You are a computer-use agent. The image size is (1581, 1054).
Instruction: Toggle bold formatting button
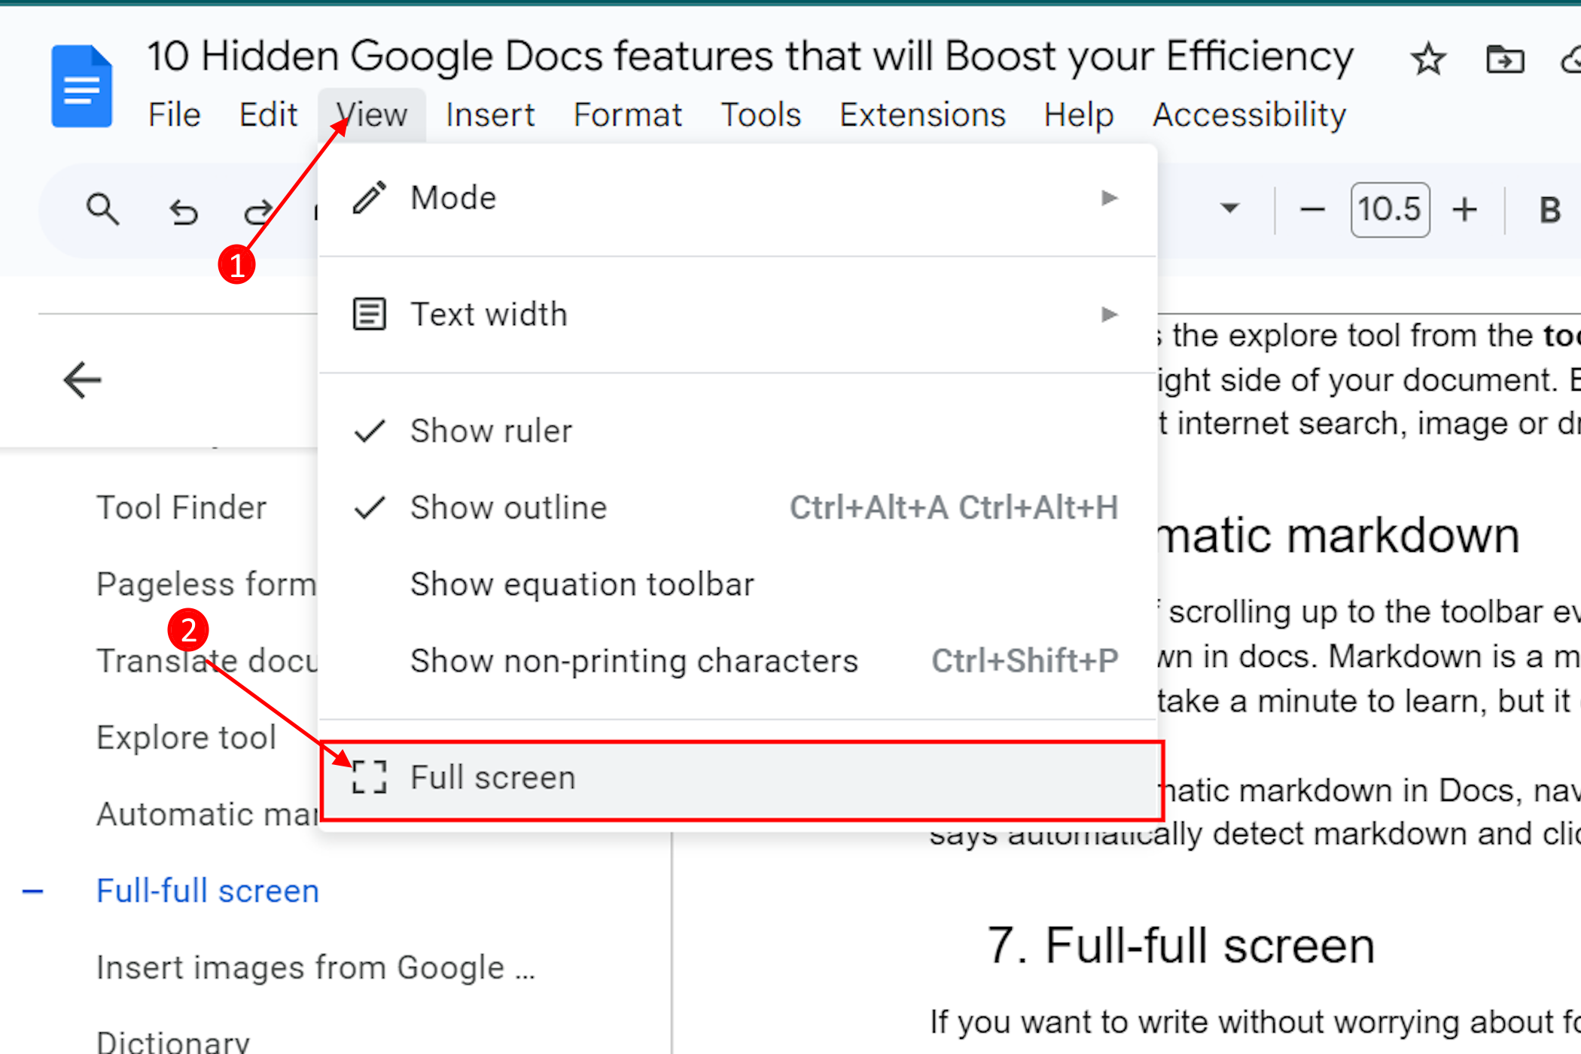(1549, 210)
